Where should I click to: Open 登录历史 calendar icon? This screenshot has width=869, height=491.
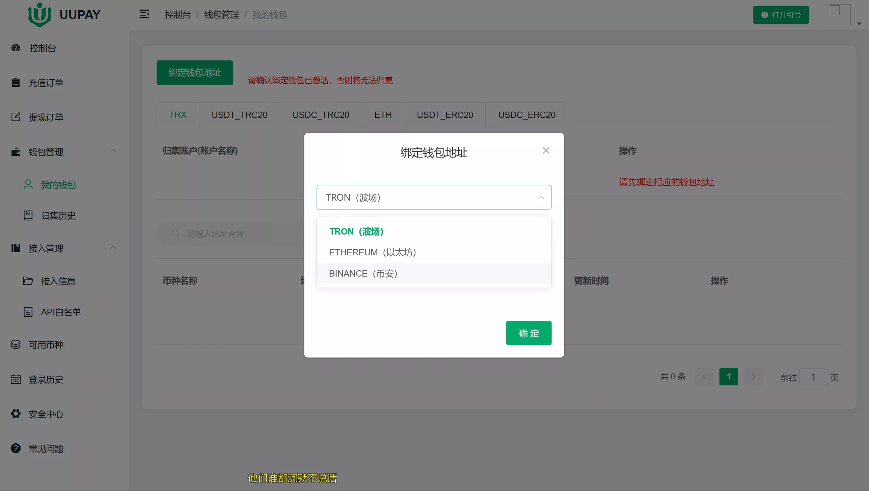16,379
